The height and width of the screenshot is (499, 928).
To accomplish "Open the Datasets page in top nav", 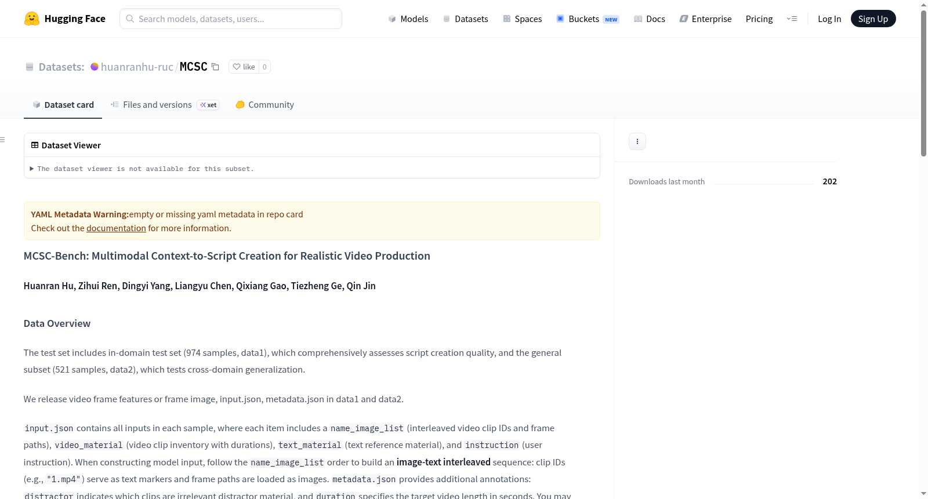I will point(466,19).
